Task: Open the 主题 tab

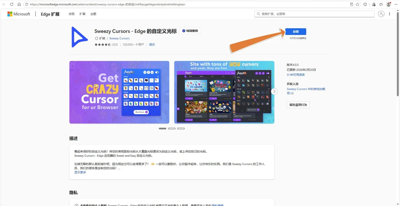Action: click(x=93, y=14)
